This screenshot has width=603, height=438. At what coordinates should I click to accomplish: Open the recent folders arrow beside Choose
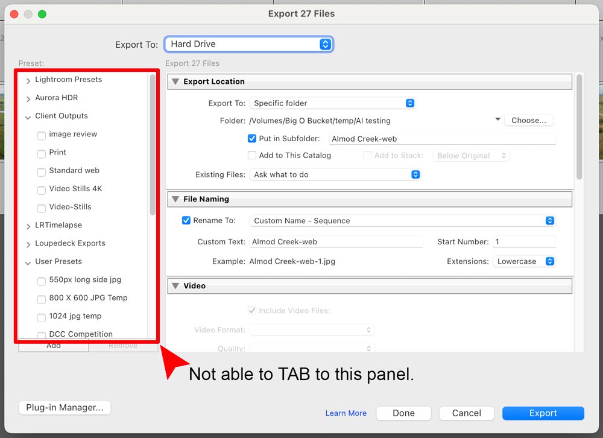click(x=497, y=119)
